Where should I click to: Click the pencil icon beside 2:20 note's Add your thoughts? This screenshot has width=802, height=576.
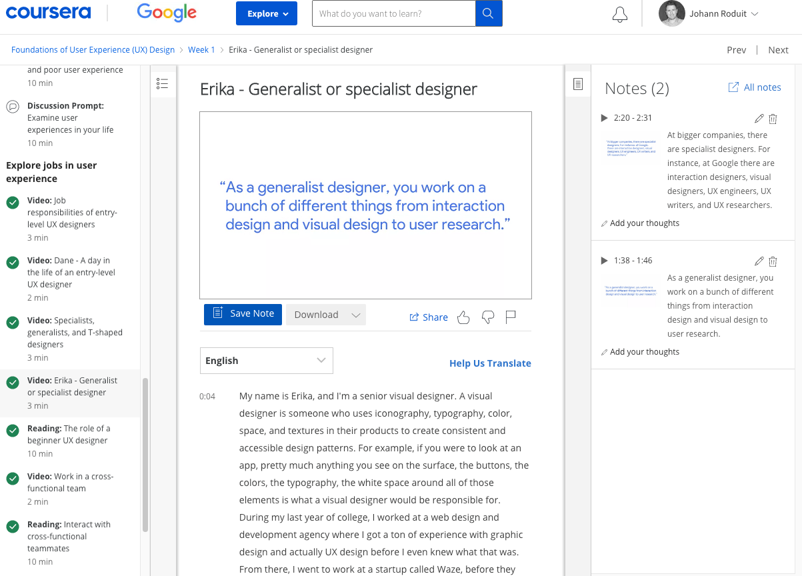pyautogui.click(x=605, y=223)
